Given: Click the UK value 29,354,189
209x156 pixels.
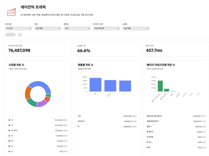Looking at the screenshot, I should coord(59,120).
